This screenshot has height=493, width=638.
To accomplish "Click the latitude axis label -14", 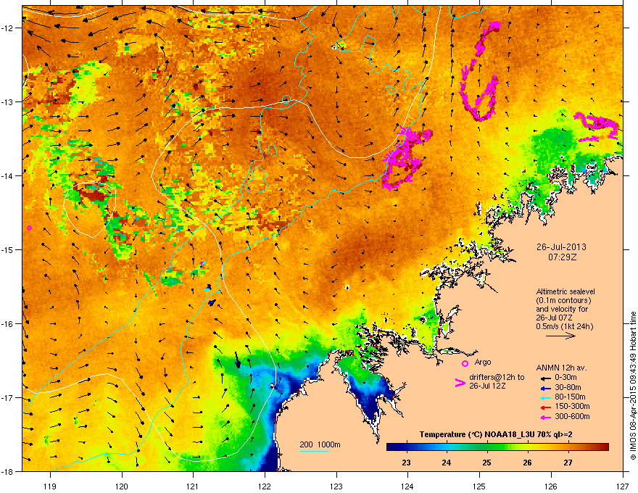I will point(8,175).
